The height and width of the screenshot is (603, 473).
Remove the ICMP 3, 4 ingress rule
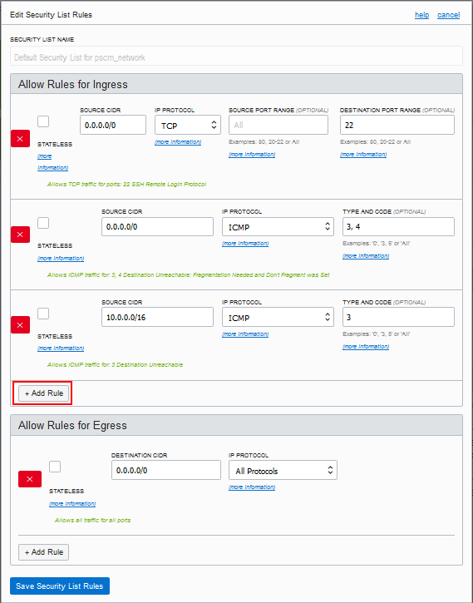point(20,235)
